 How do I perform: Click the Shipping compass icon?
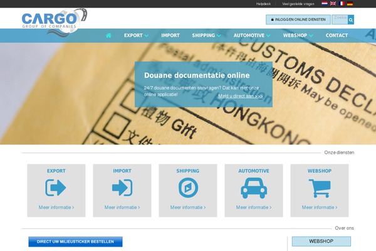click(x=188, y=188)
